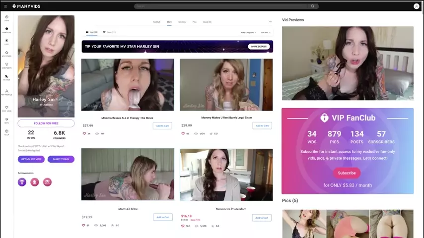
Task: Switch to the About Me tab
Action: pyautogui.click(x=207, y=22)
